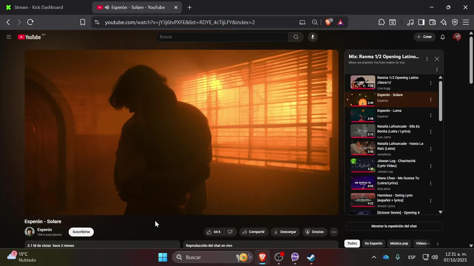Click the Windows taskbar Buscar box
The height and width of the screenshot is (266, 474).
(213, 257)
